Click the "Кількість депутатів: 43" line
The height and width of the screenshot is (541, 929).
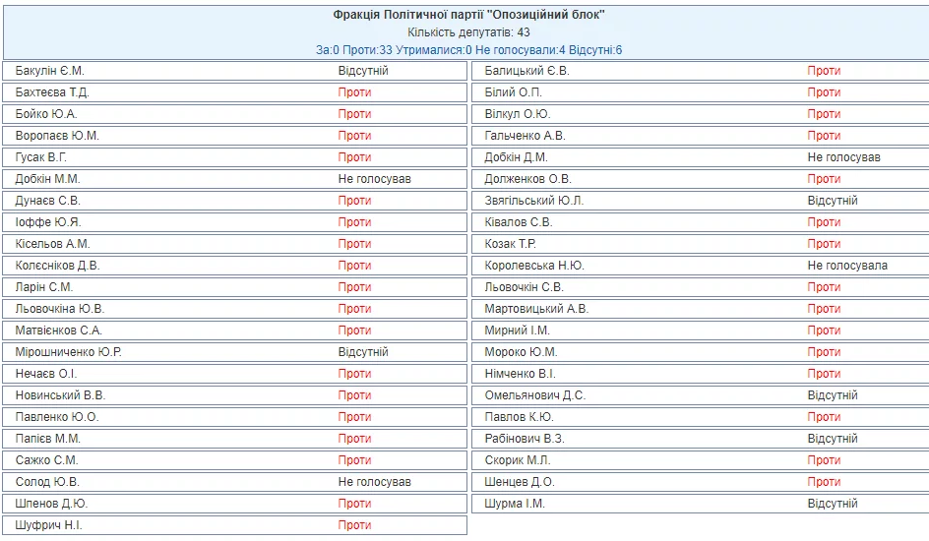[468, 32]
